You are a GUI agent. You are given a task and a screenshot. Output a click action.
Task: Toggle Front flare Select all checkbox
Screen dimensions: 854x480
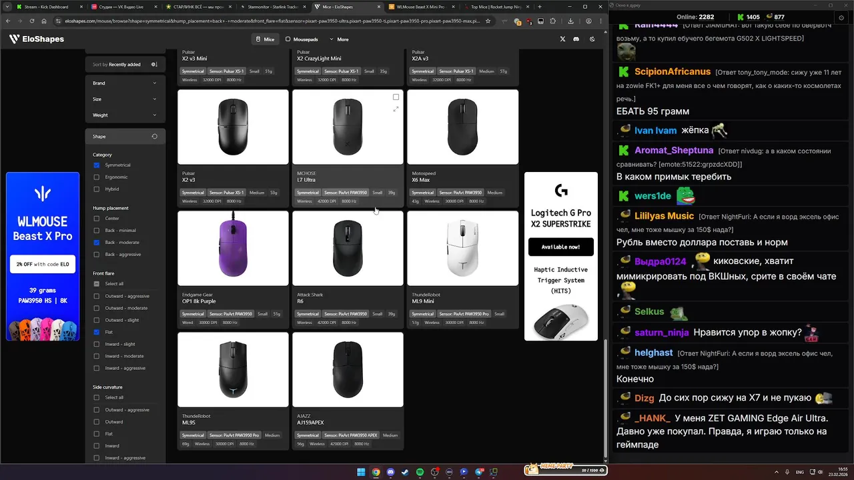click(97, 284)
